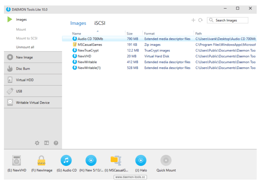Sort list by Path column header
The width and height of the screenshot is (262, 181).
pyautogui.click(x=199, y=33)
